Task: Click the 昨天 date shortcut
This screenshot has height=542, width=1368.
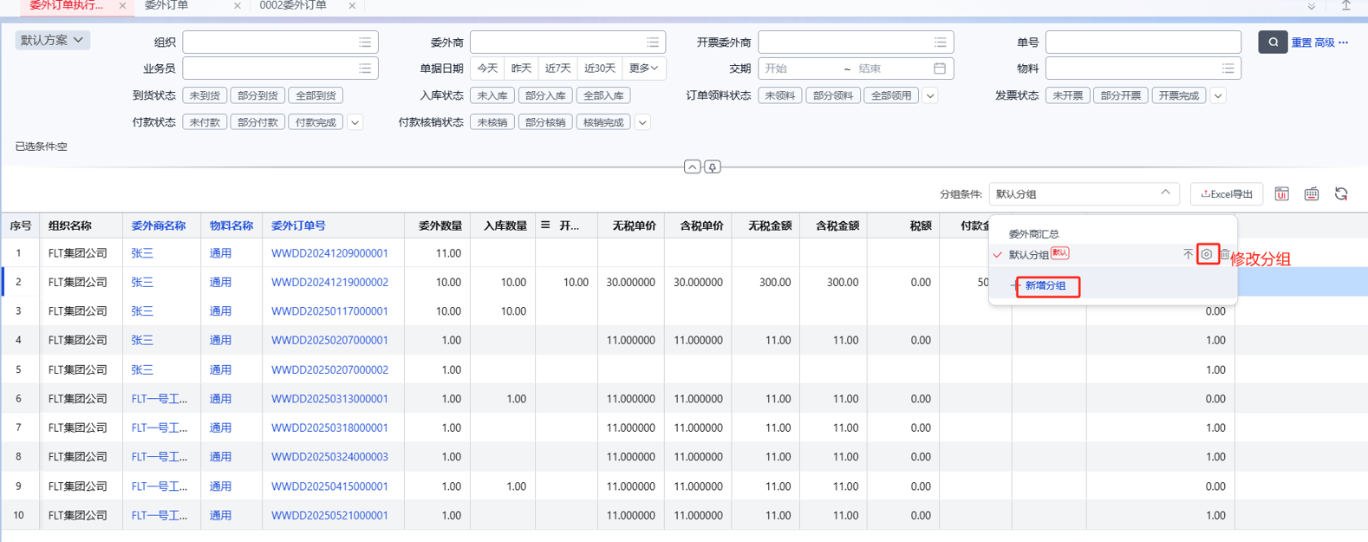Action: click(x=521, y=68)
